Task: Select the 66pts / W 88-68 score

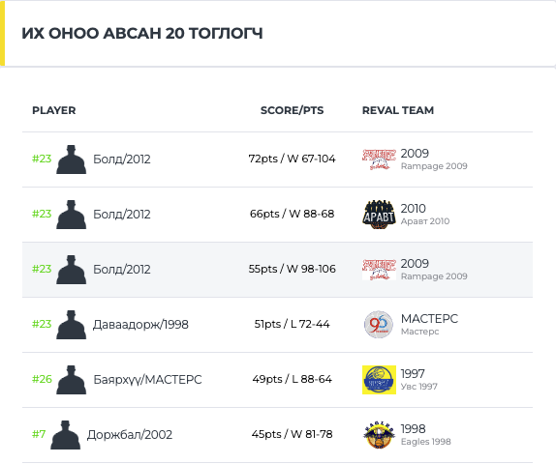Action: pyautogui.click(x=292, y=214)
